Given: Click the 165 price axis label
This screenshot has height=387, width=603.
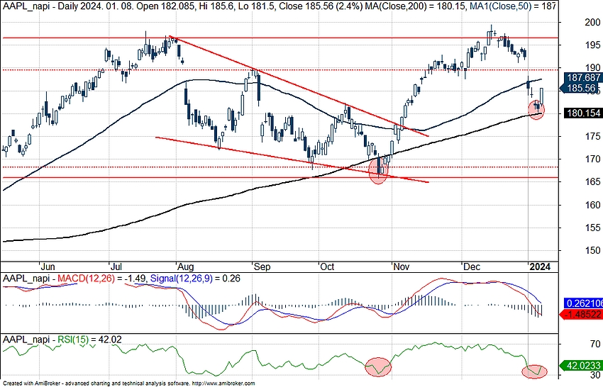Looking at the screenshot, I should 592,181.
